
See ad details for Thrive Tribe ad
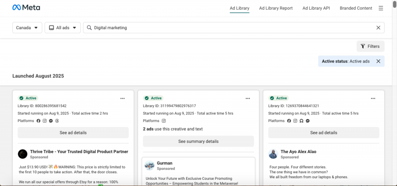pos(73,133)
